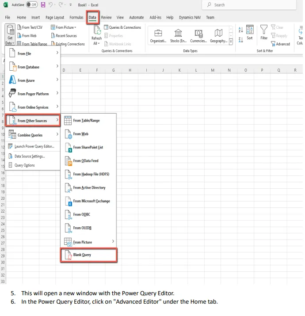This screenshot has height=316, width=305.
Task: Toggle the AutoSave switch
Action: pyautogui.click(x=32, y=4)
